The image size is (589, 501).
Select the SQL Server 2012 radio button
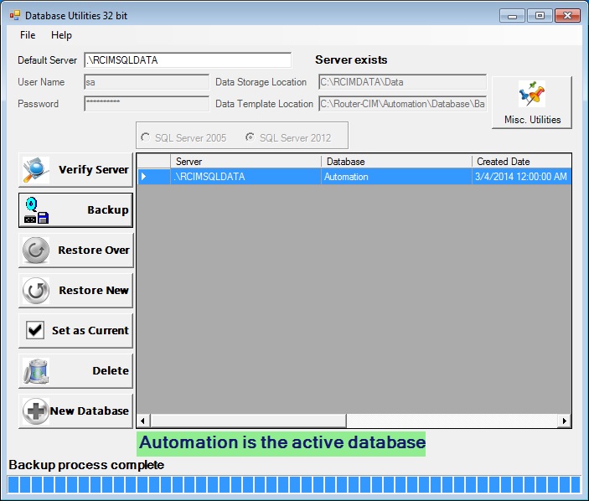[x=250, y=137]
